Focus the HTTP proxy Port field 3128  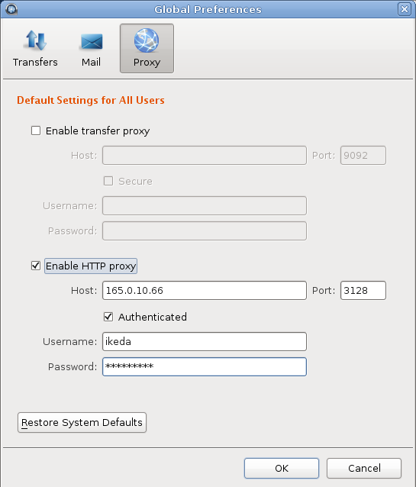[x=363, y=290]
